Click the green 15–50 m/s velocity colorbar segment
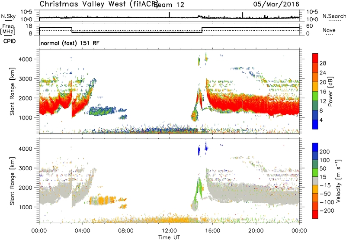The image size is (346, 240). (315, 172)
